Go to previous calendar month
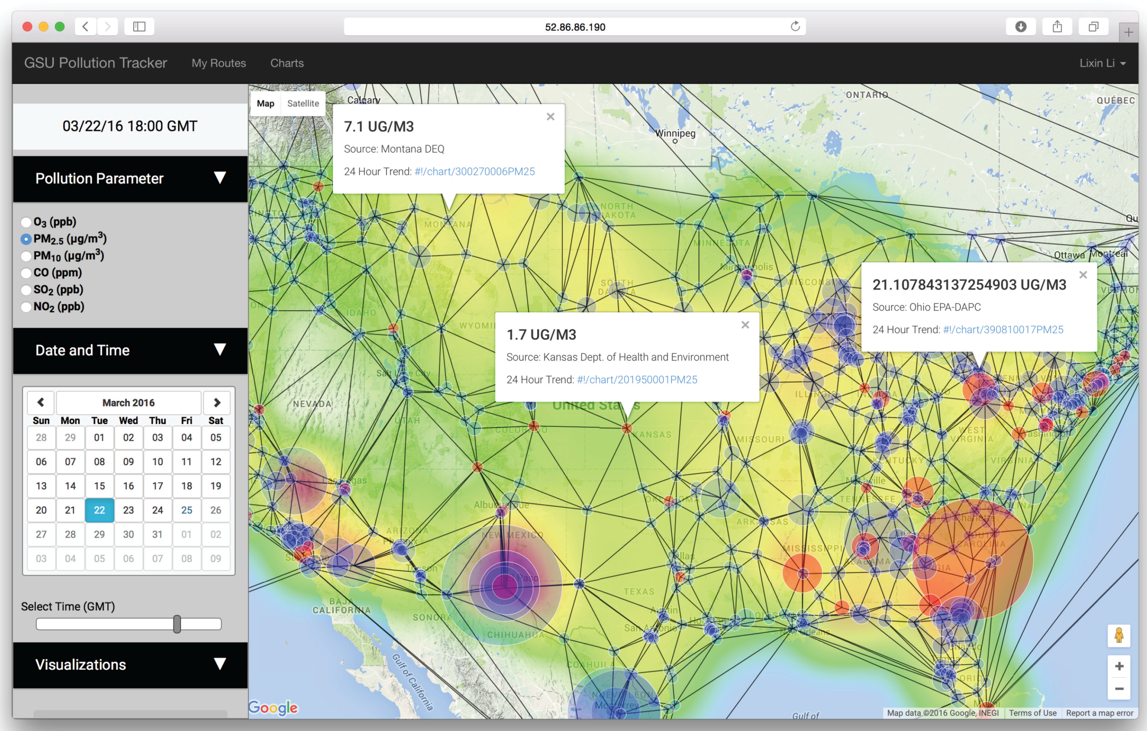The height and width of the screenshot is (731, 1147). coord(41,402)
